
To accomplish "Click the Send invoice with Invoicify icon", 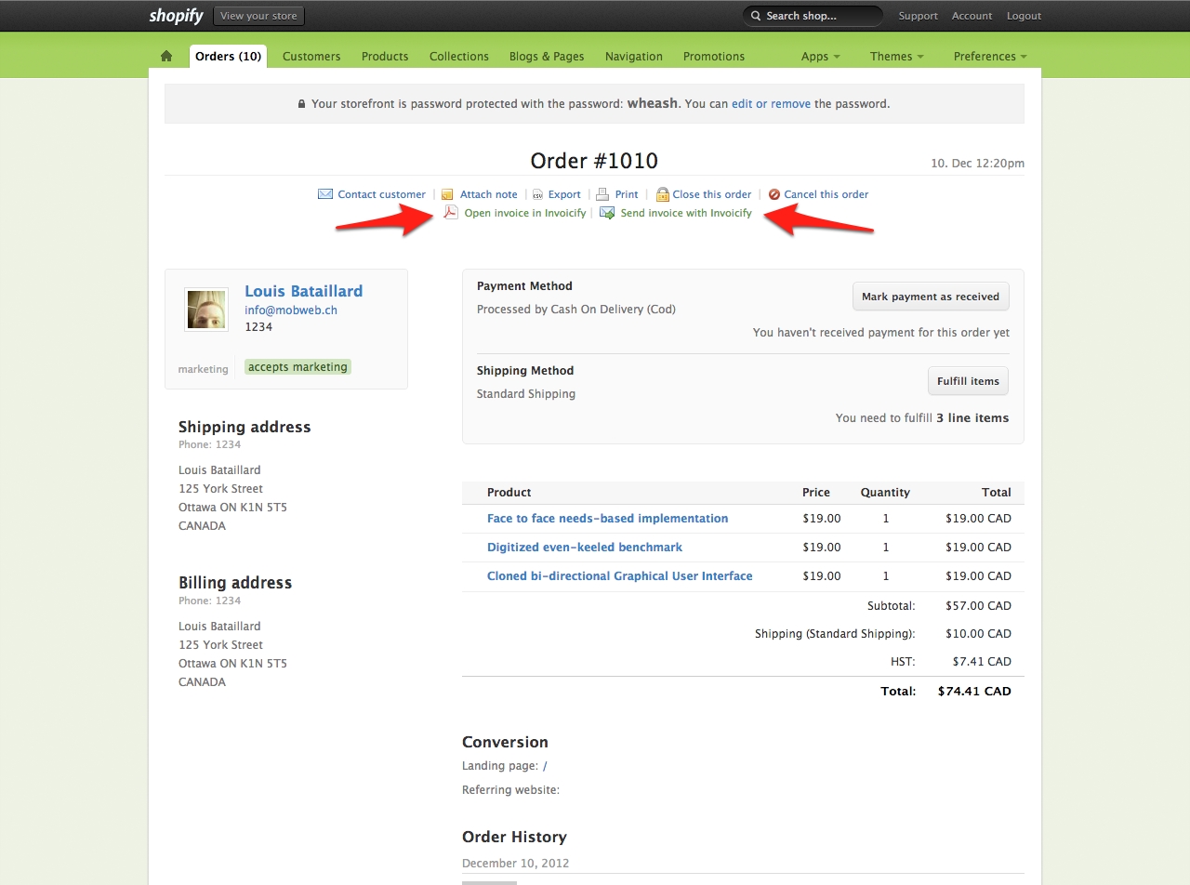I will (x=604, y=212).
